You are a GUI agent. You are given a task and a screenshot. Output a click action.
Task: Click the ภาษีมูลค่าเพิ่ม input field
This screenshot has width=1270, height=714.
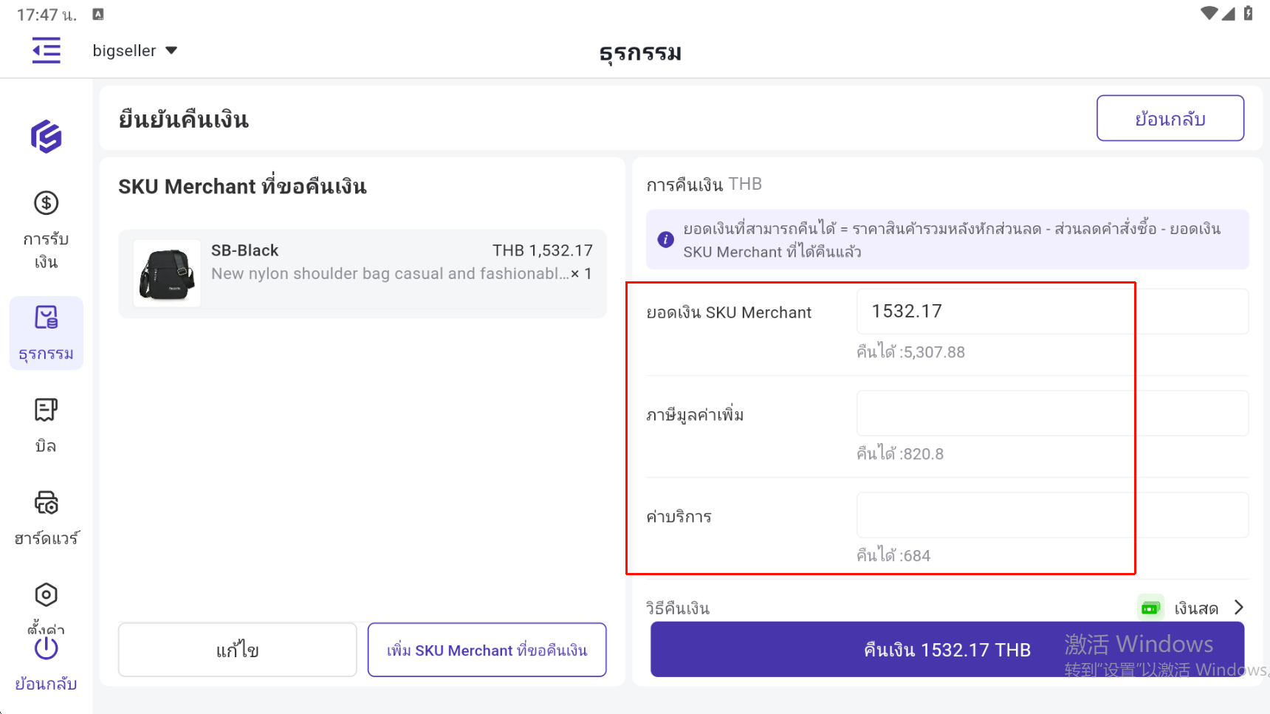click(x=1051, y=413)
